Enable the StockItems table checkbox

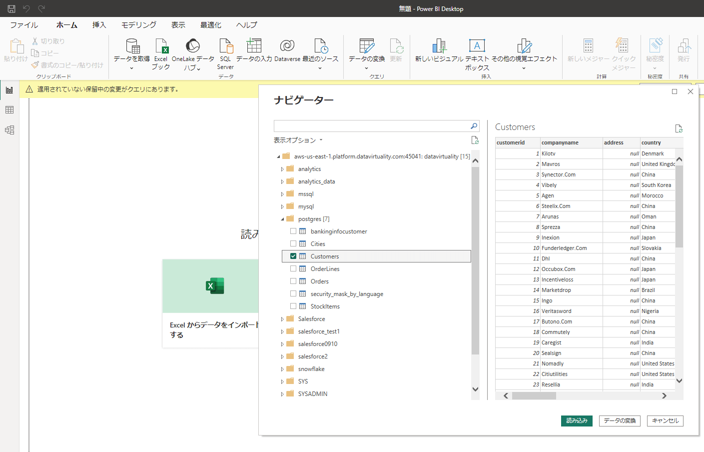293,306
